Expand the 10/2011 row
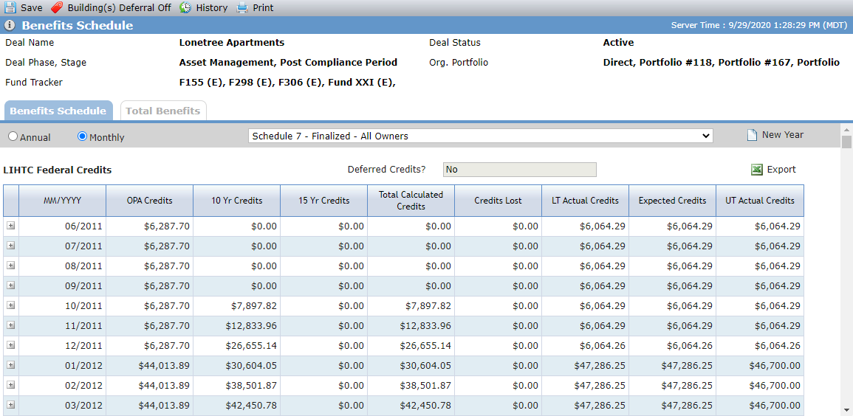 [11, 305]
